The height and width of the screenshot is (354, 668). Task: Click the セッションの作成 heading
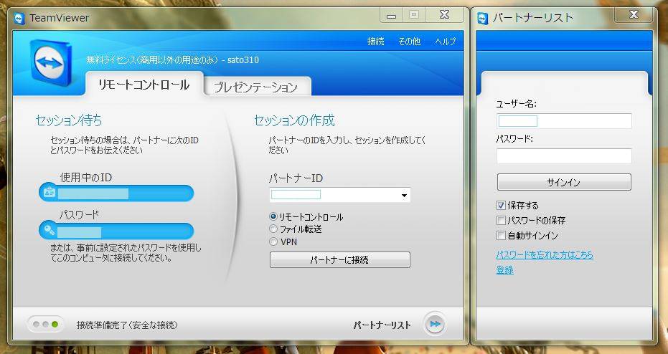coord(294,120)
